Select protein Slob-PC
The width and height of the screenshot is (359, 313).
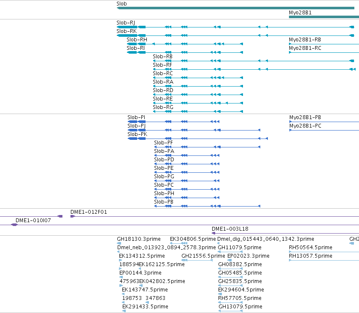(164, 185)
